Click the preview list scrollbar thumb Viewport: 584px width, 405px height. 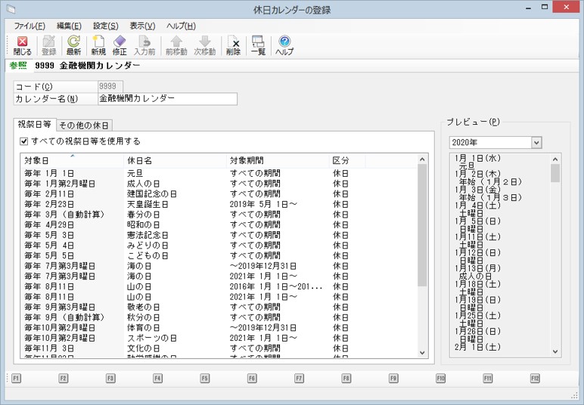tap(555, 173)
